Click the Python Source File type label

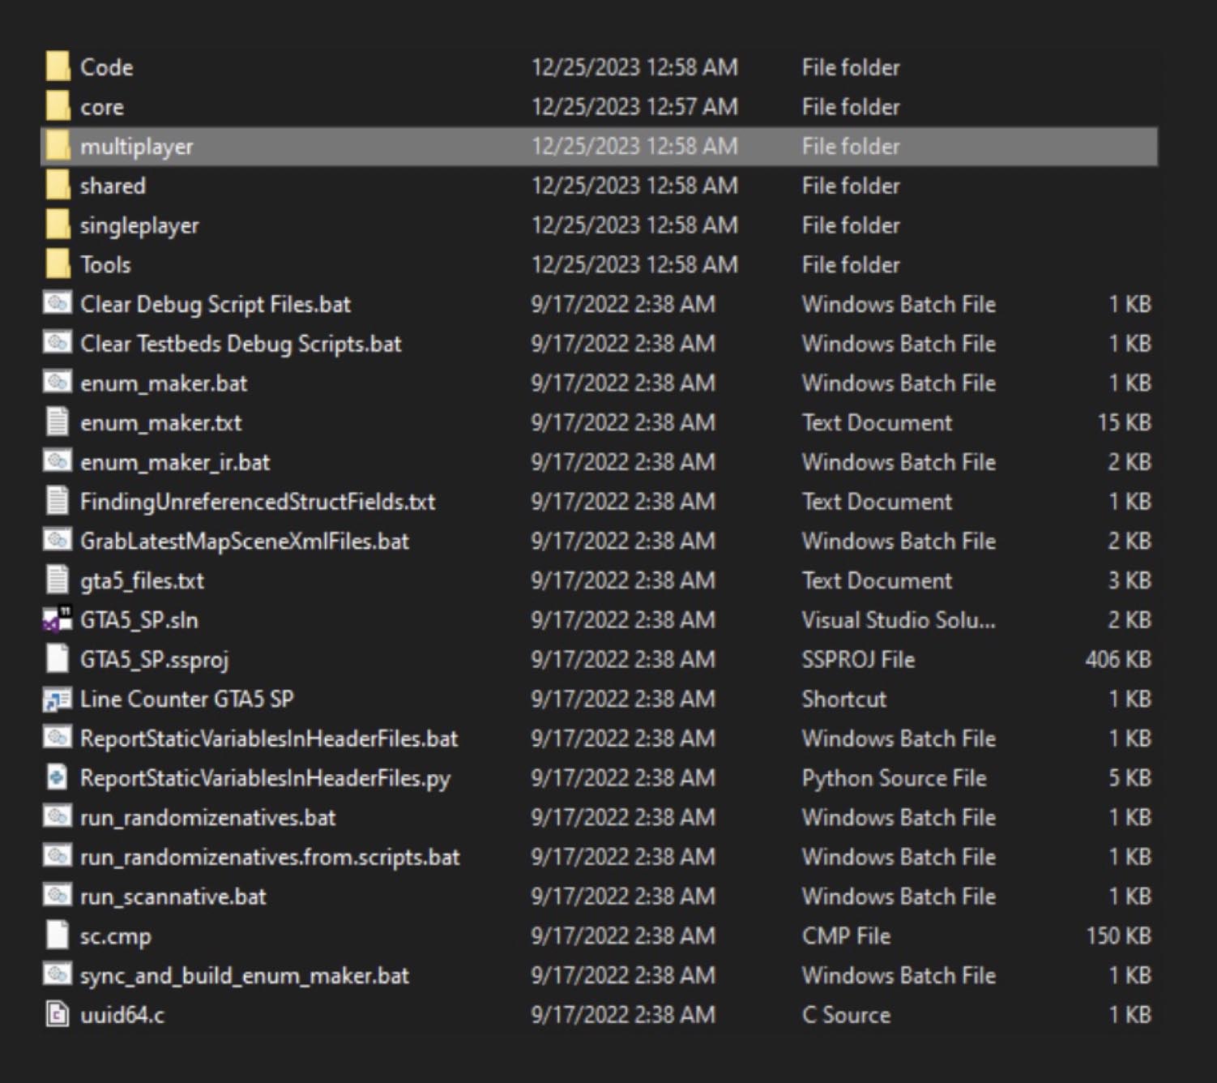895,778
